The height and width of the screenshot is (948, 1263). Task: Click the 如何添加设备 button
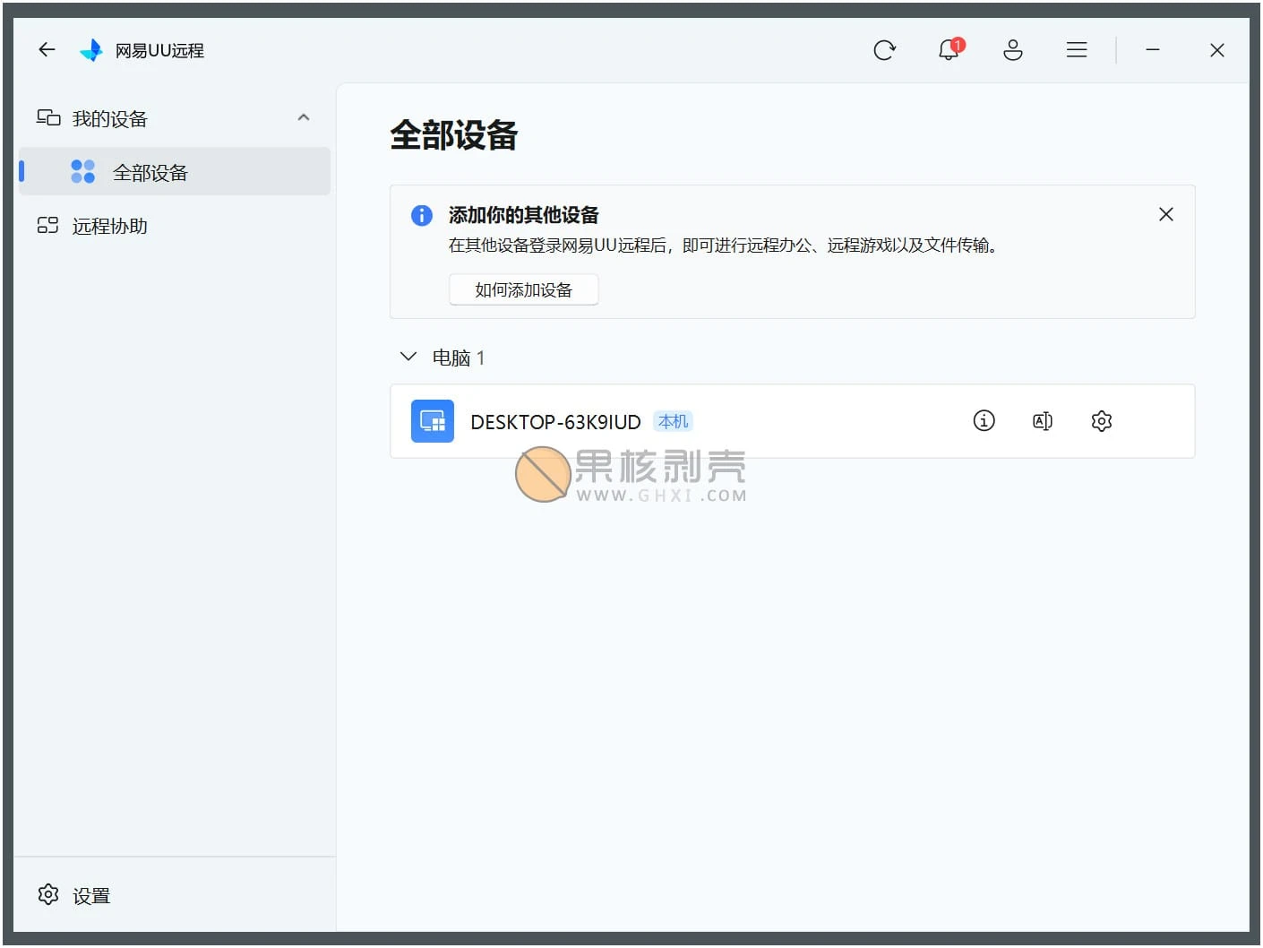523,289
